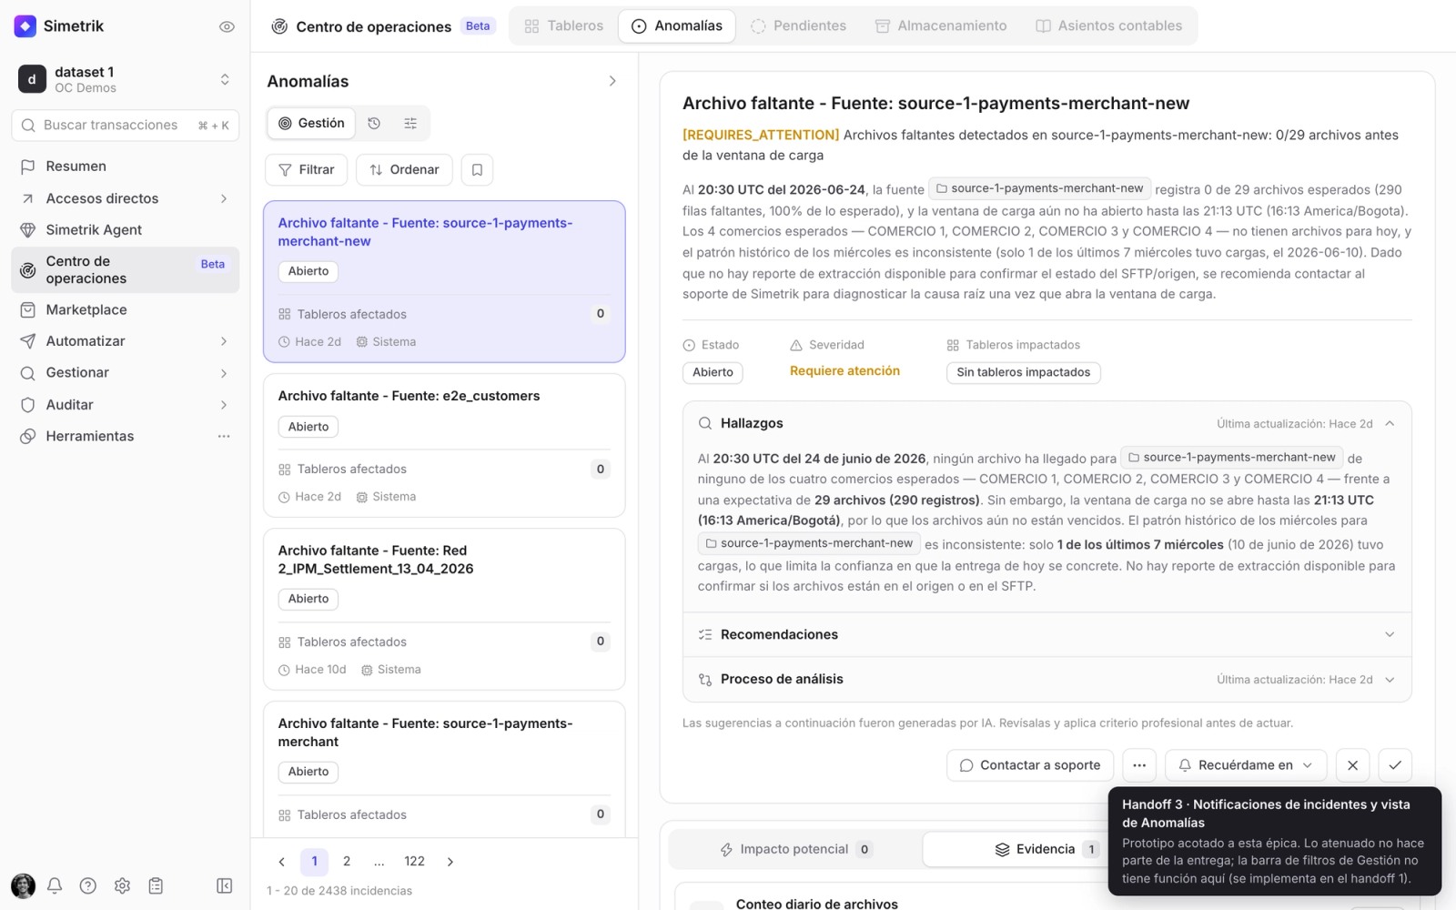
Task: Open the user avatar profile
Action: coord(23,885)
